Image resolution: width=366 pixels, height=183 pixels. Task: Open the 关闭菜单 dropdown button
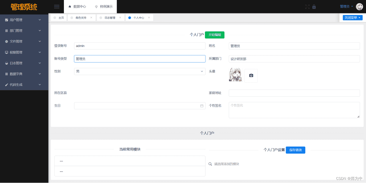pyautogui.click(x=353, y=18)
